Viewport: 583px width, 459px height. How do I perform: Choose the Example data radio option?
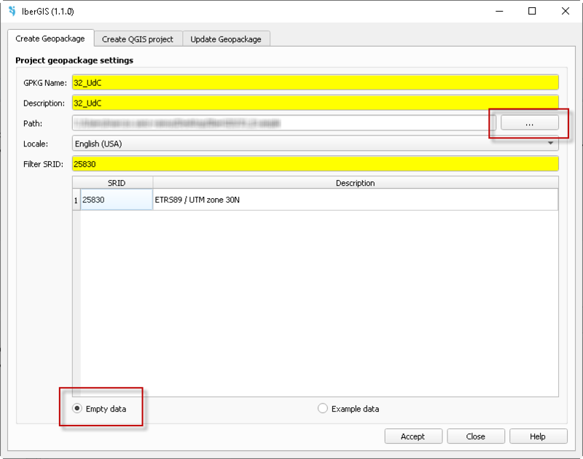coord(323,409)
